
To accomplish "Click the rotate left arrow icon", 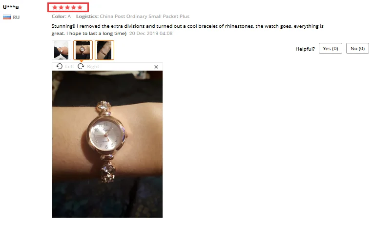I will click(59, 66).
